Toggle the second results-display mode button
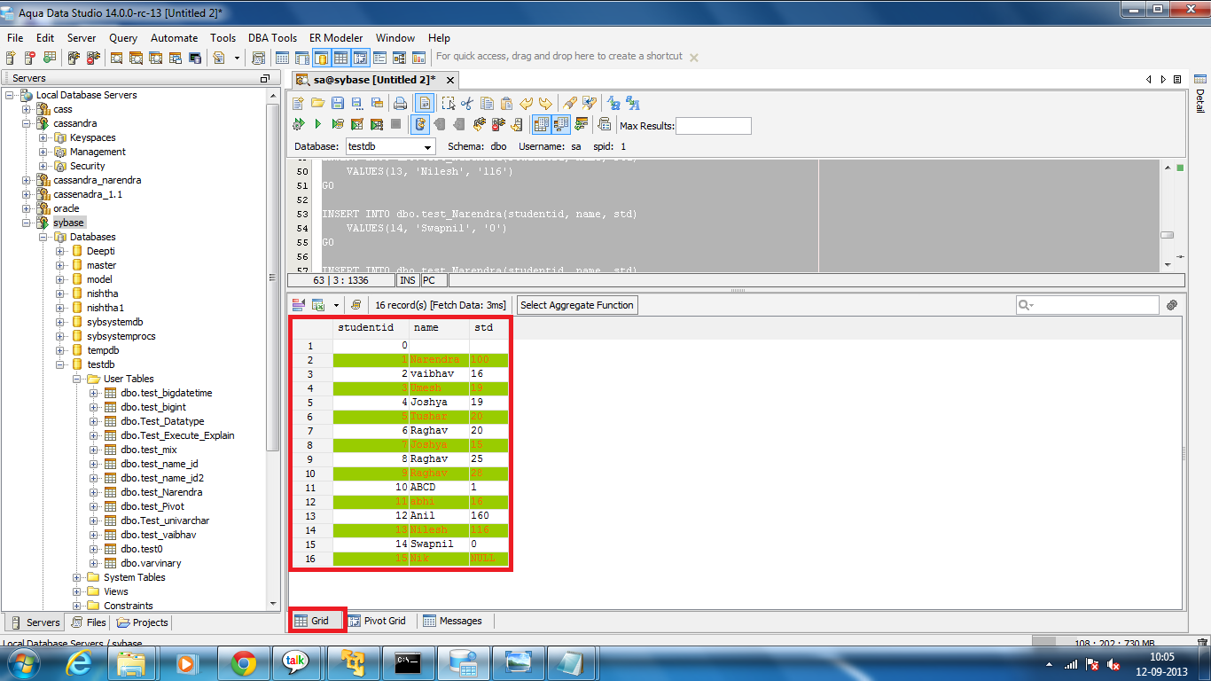Viewport: 1211px width, 681px height. [561, 124]
